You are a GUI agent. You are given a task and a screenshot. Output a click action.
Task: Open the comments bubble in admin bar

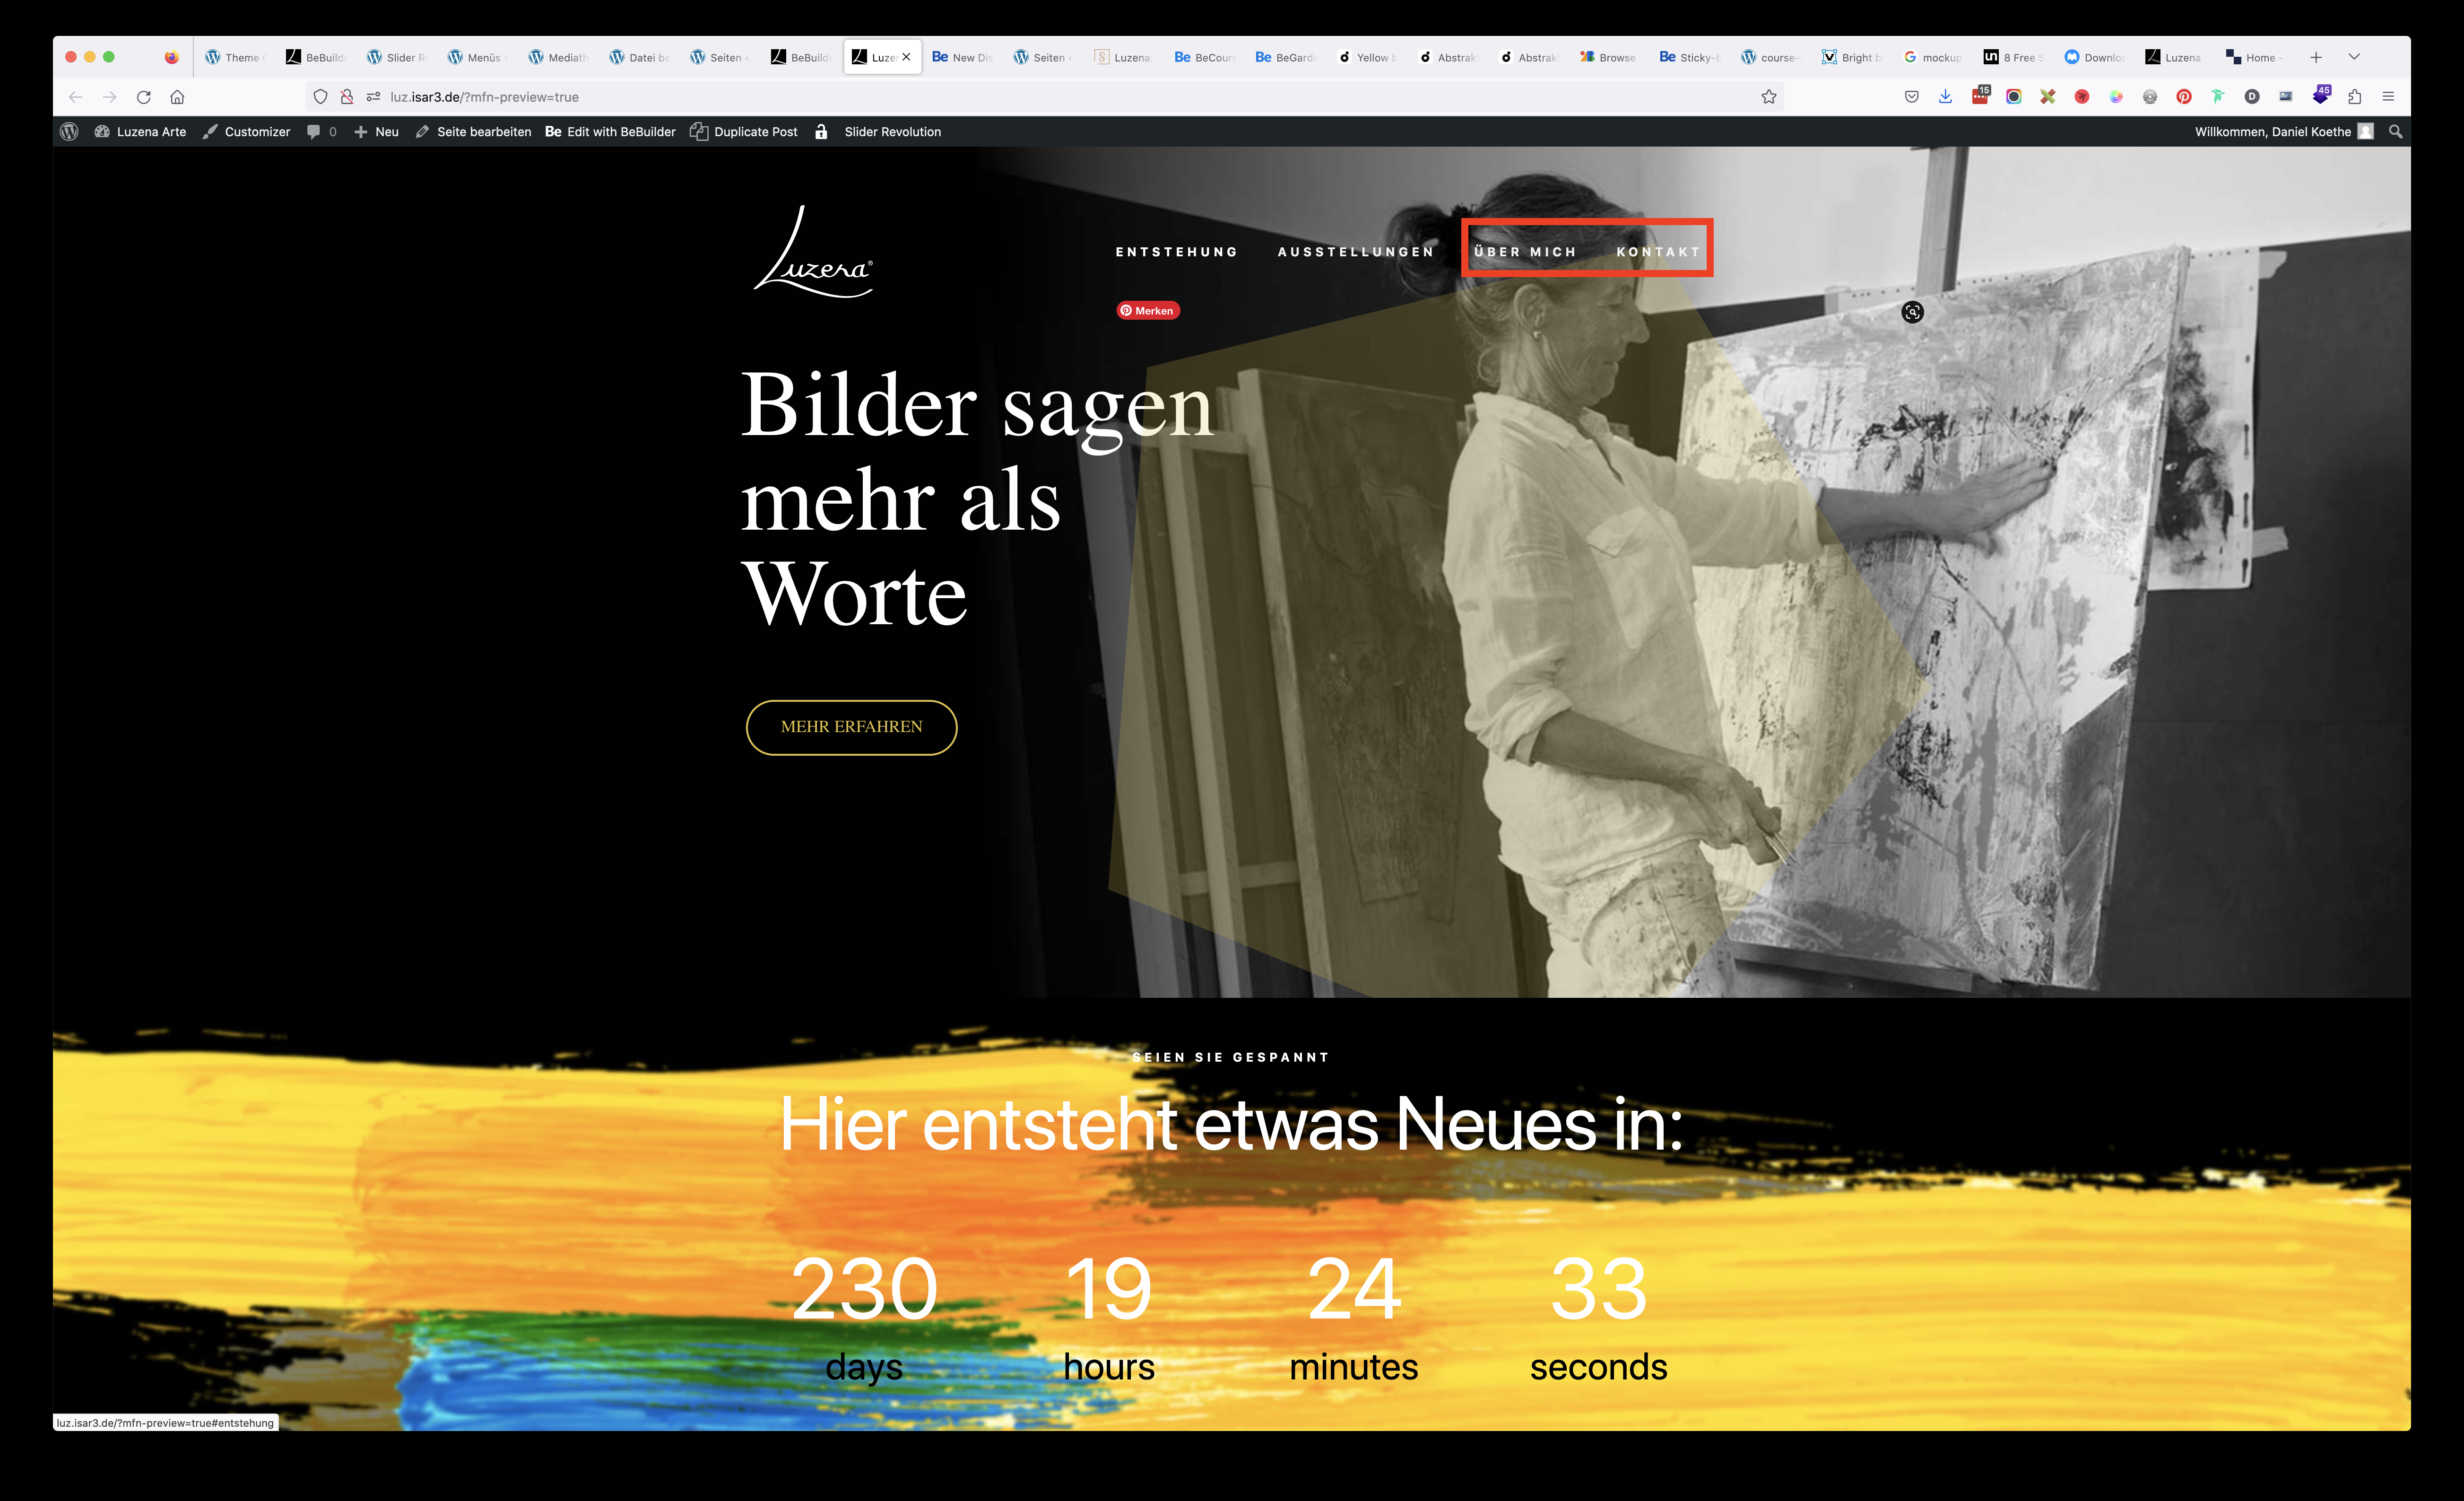coord(321,132)
